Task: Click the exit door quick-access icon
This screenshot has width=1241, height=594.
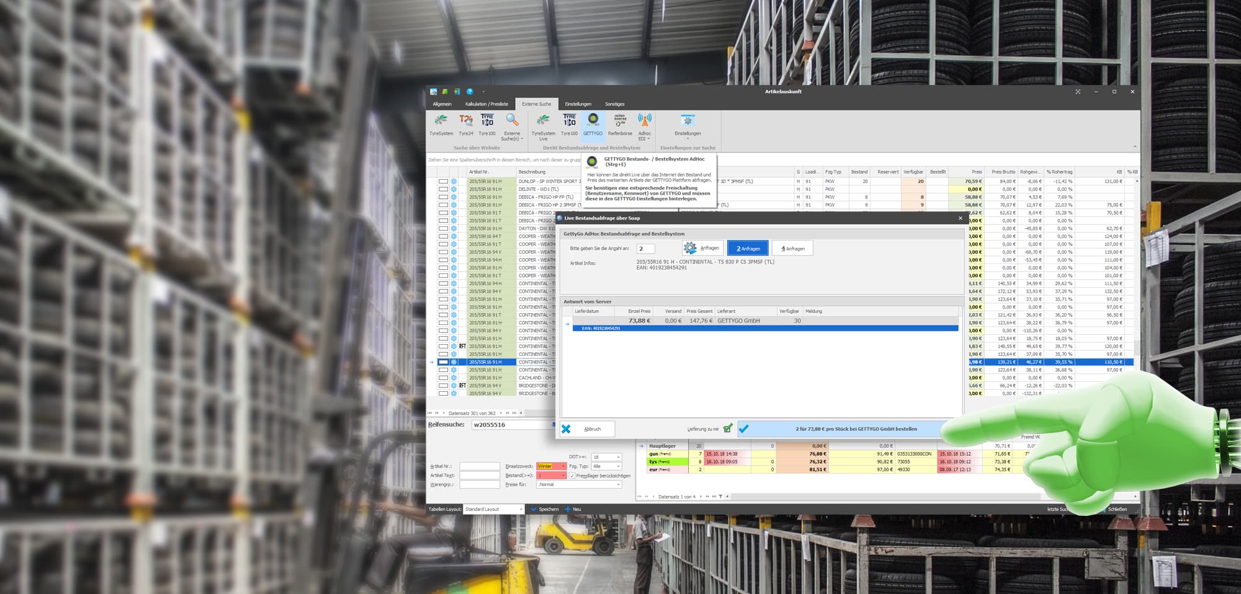Action: (x=457, y=92)
